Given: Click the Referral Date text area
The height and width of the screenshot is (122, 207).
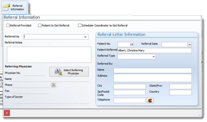Looking at the screenshot, I should (174, 45).
